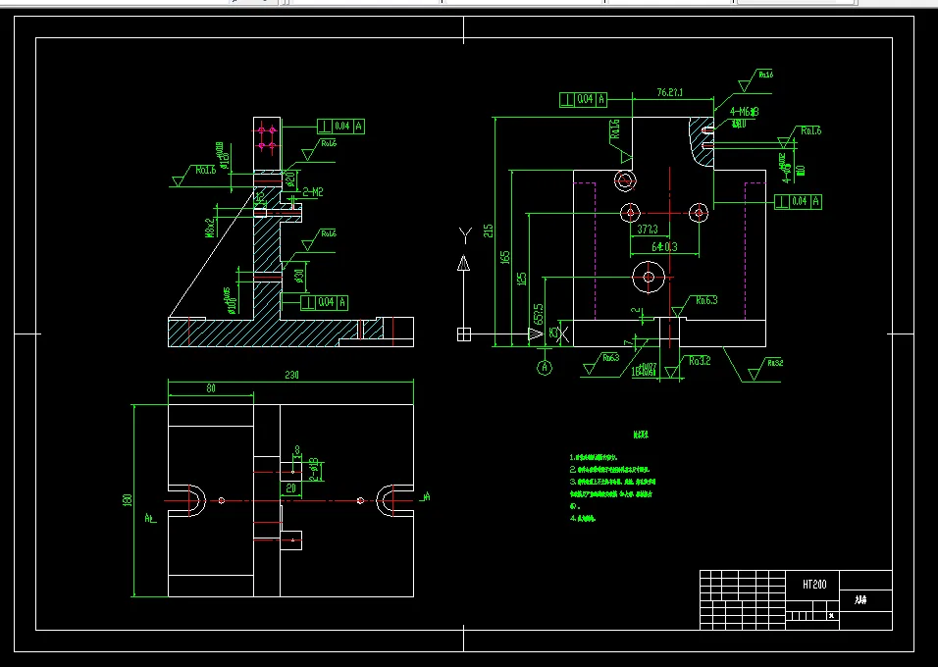Image resolution: width=938 pixels, height=667 pixels.
Task: Click the right section-cut marker A
Action: tap(425, 497)
